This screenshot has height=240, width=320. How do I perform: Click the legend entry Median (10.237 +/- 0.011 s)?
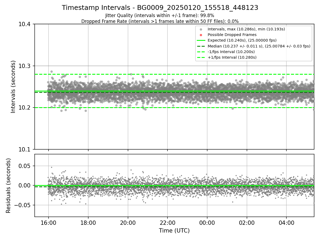pos(259,46)
